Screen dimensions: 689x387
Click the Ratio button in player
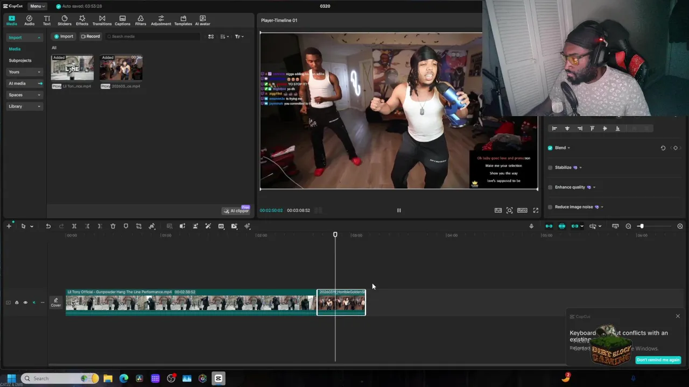pyautogui.click(x=522, y=211)
